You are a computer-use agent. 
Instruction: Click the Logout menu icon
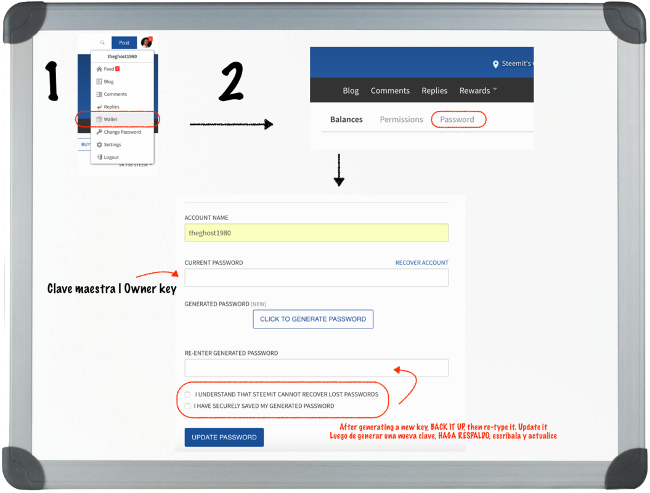coord(99,157)
